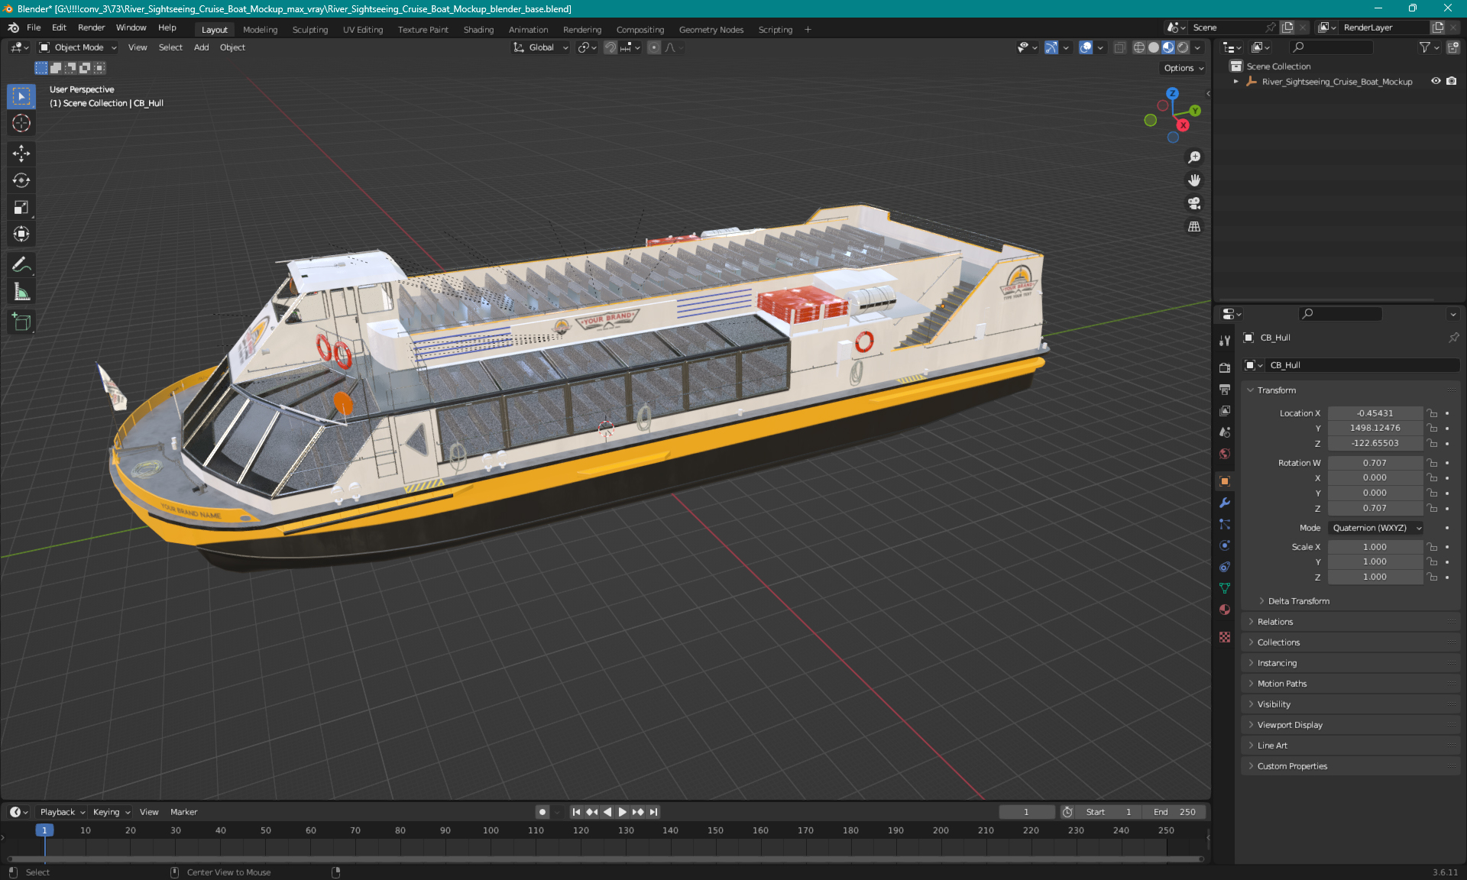The width and height of the screenshot is (1467, 880).
Task: Switch perspective/orthographic grid icon
Action: coord(1194,226)
